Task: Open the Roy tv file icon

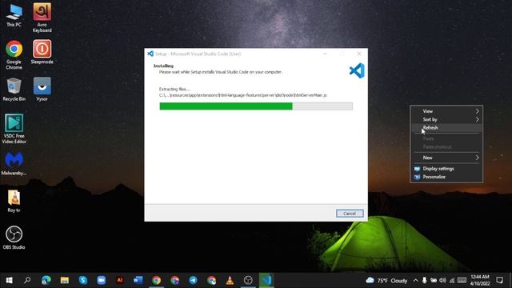Action: tap(14, 201)
